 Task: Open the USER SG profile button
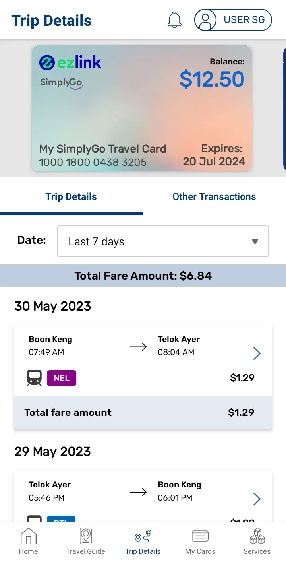click(233, 20)
